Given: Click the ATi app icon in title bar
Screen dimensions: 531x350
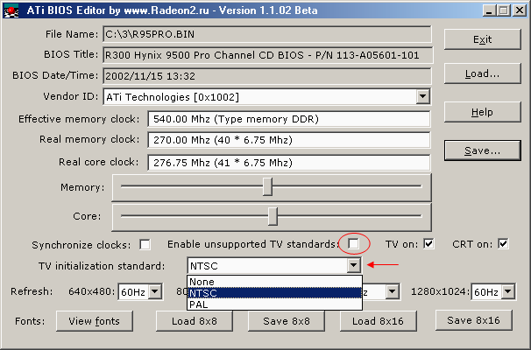Looking at the screenshot, I should pos(10,9).
